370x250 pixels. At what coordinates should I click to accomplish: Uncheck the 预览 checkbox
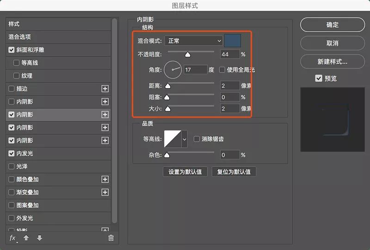click(x=319, y=78)
